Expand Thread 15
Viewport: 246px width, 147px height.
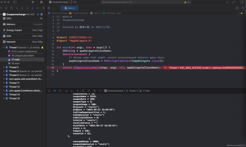point(4,98)
